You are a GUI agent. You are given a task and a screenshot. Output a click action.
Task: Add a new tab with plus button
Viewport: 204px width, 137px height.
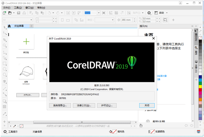click(x=31, y=26)
